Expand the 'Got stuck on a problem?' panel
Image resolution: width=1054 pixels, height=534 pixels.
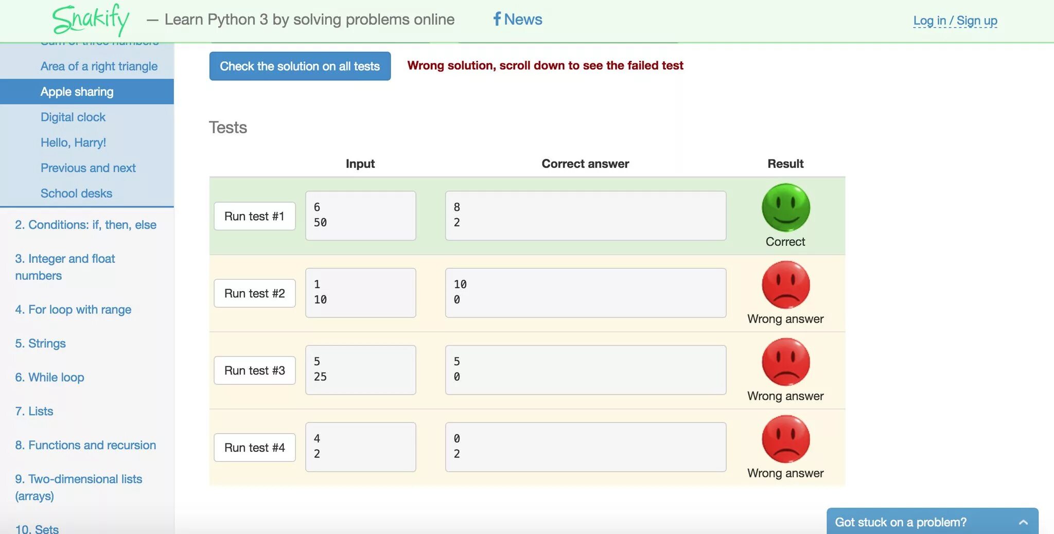click(x=1023, y=522)
